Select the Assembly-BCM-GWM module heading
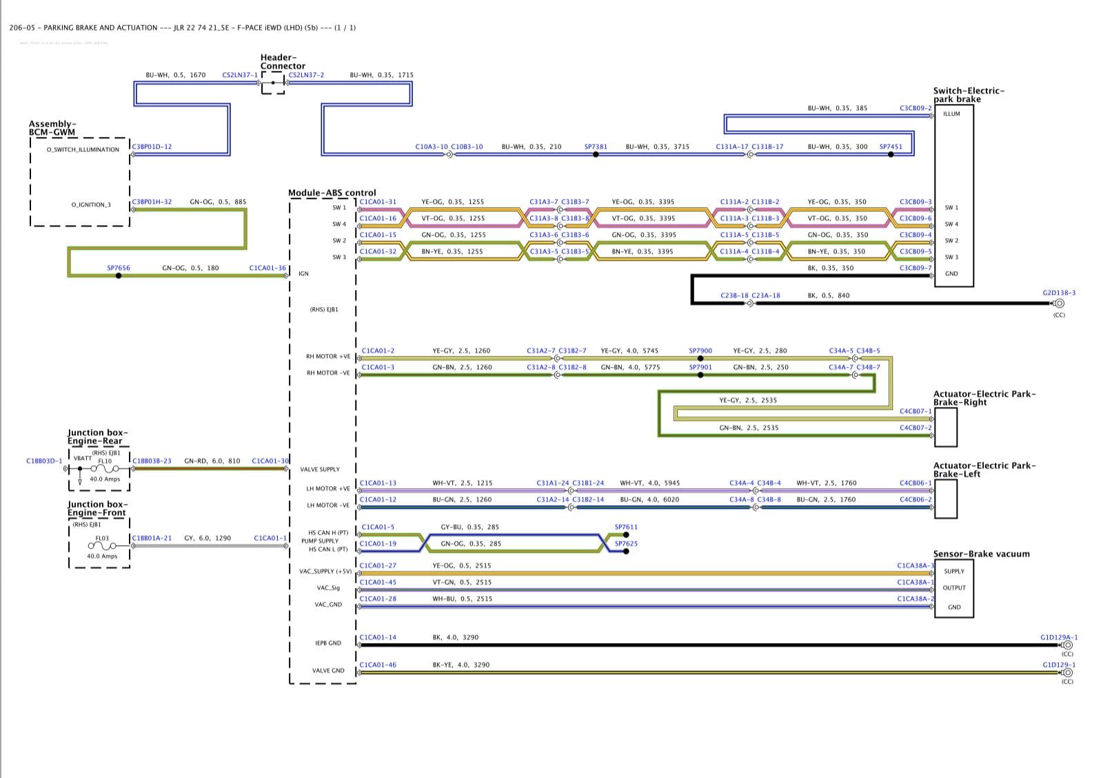The image size is (1103, 778). (x=52, y=128)
